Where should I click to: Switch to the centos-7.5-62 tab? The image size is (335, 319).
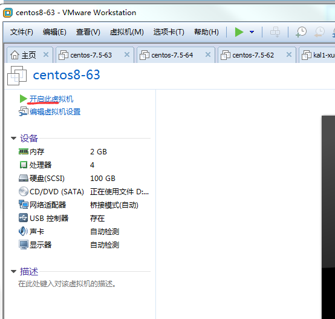click(x=257, y=55)
